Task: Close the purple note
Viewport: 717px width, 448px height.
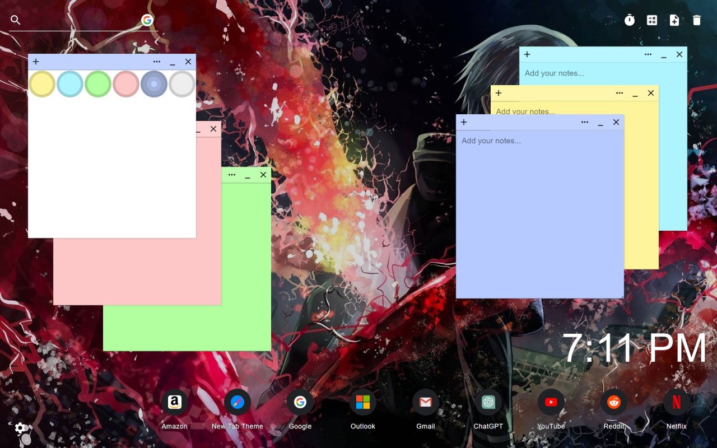Action: (x=616, y=122)
